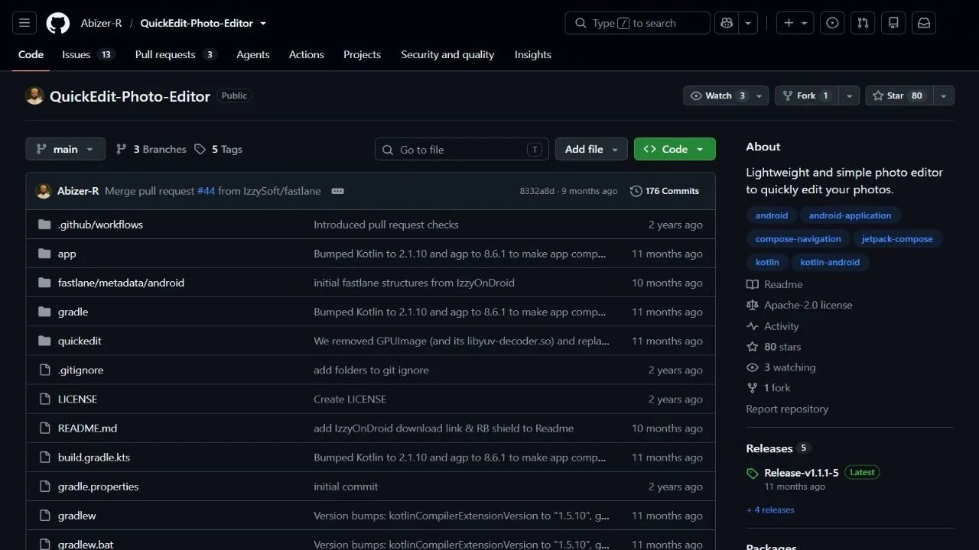
Task: Open Release-v1.1.1-5 latest release
Action: 802,473
